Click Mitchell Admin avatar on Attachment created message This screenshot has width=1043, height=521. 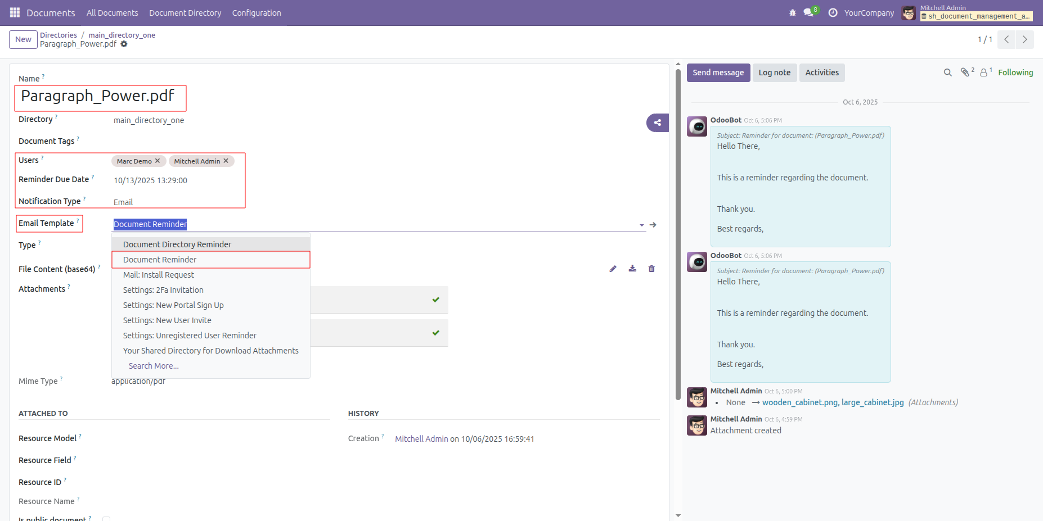(x=697, y=425)
